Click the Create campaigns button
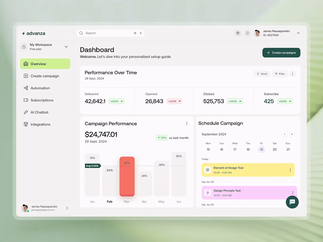Viewport: 323px width, 242px height. 281,53
